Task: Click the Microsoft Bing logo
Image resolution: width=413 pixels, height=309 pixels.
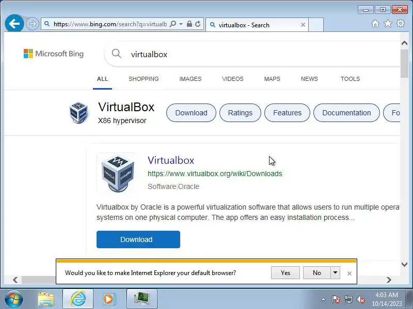Action: 54,54
